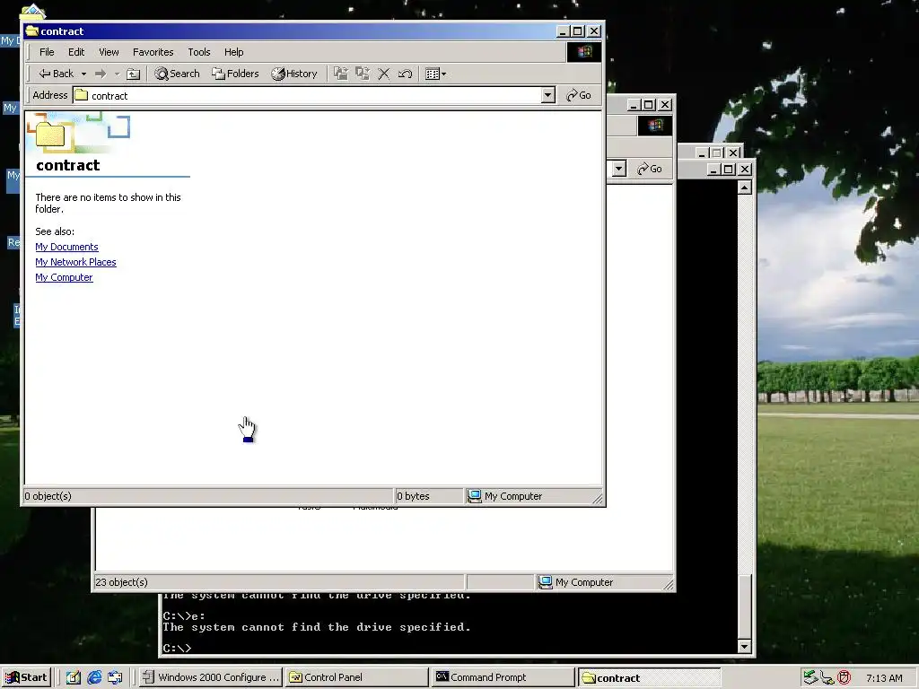Click the green arrow system tray icon
This screenshot has width=919, height=689.
(810, 677)
